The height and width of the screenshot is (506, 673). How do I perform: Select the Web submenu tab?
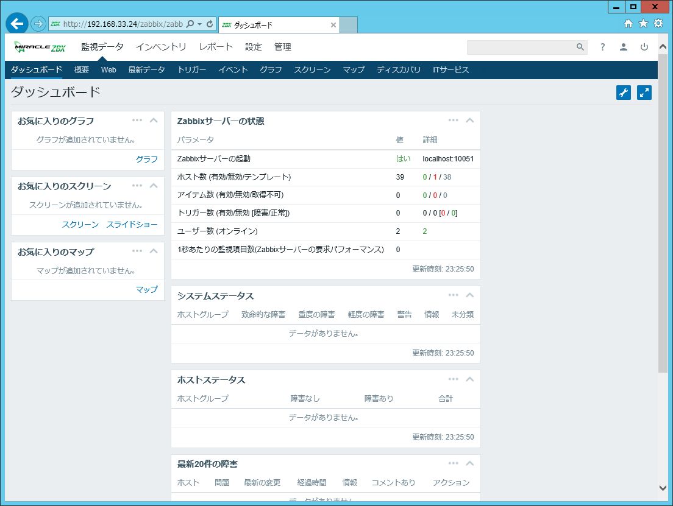pos(109,69)
